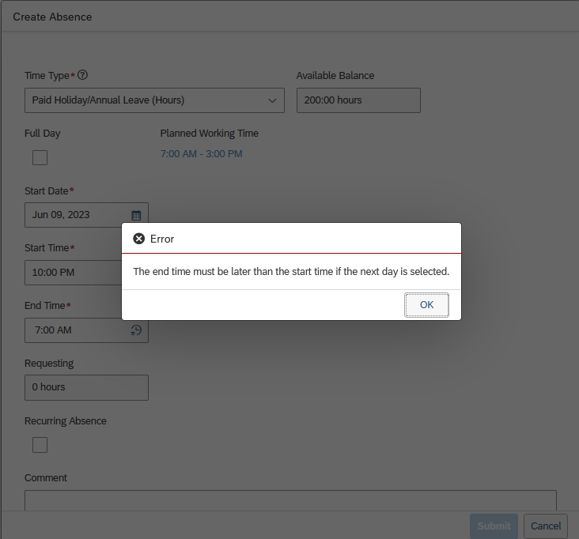This screenshot has height=539, width=579.
Task: Click the Comment text area
Action: click(290, 500)
